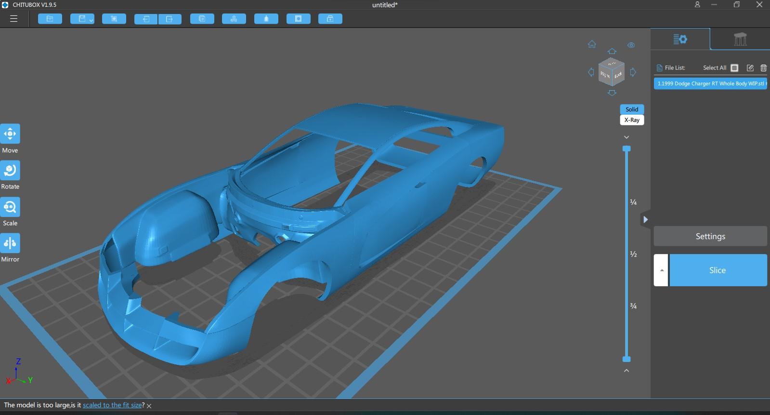Click the ½ mark on the layer slider
This screenshot has height=415, width=770.
coord(634,254)
